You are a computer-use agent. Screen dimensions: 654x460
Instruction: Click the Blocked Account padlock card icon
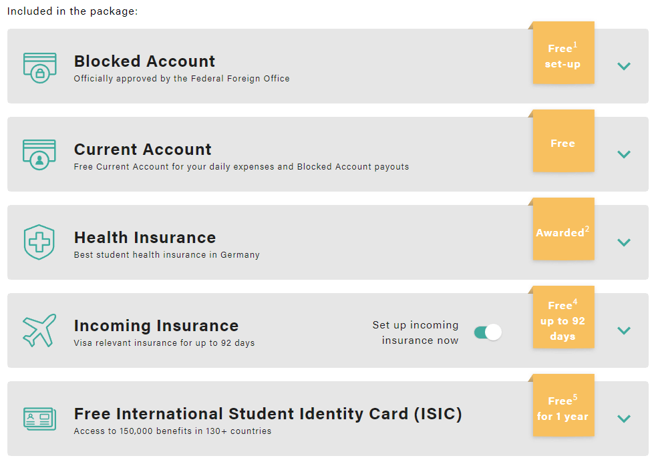tap(40, 66)
